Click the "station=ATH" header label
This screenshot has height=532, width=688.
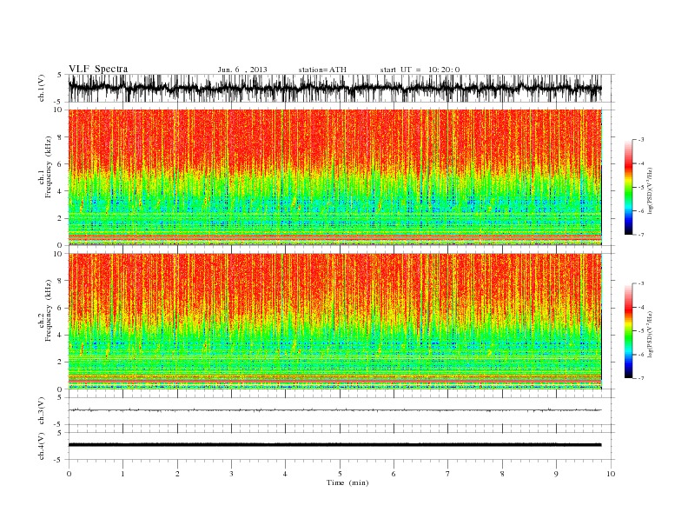322,70
